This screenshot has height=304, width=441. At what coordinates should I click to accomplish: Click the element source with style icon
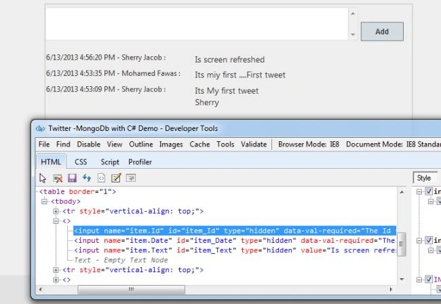click(x=101, y=178)
